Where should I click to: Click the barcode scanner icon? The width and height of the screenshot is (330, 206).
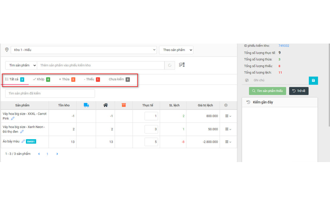182,65
